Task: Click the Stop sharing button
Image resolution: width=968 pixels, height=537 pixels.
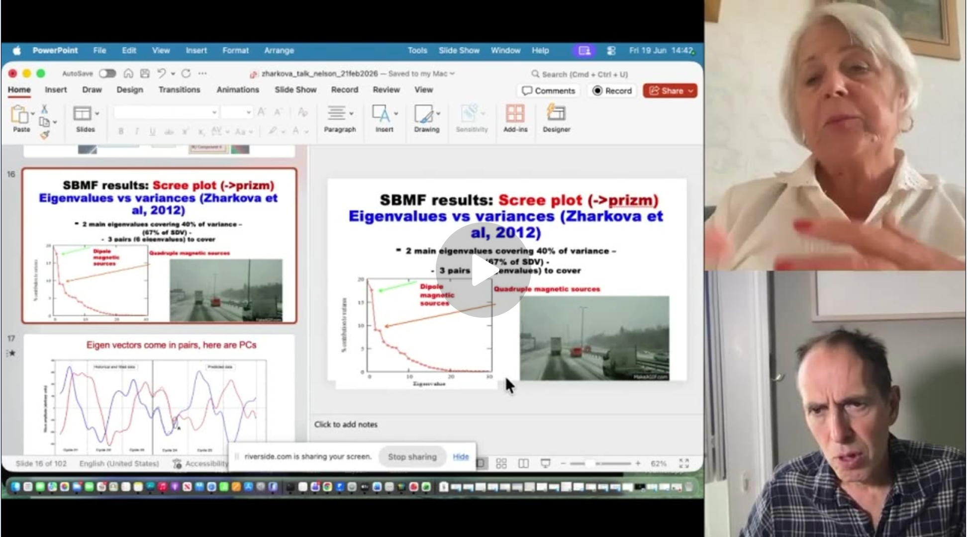Action: pos(412,456)
